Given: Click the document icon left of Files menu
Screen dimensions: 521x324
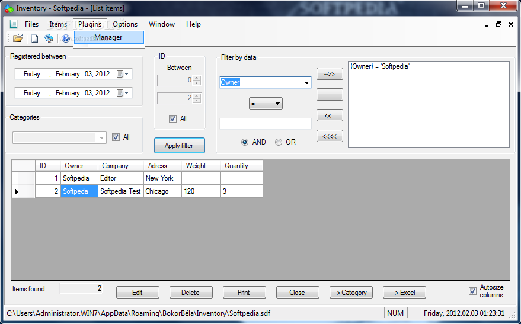Looking at the screenshot, I should click(x=14, y=24).
